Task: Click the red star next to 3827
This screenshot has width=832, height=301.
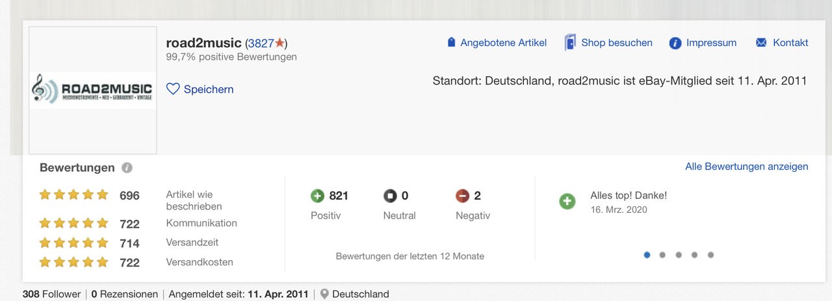Action: pyautogui.click(x=279, y=43)
